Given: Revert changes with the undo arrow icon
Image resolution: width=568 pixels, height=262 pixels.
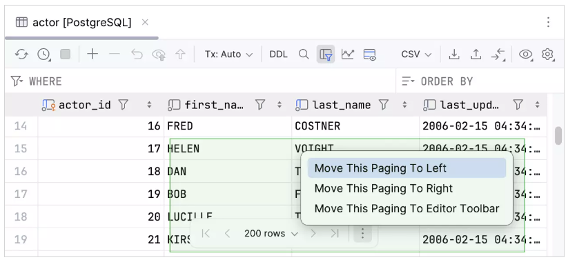Looking at the screenshot, I should (137, 54).
